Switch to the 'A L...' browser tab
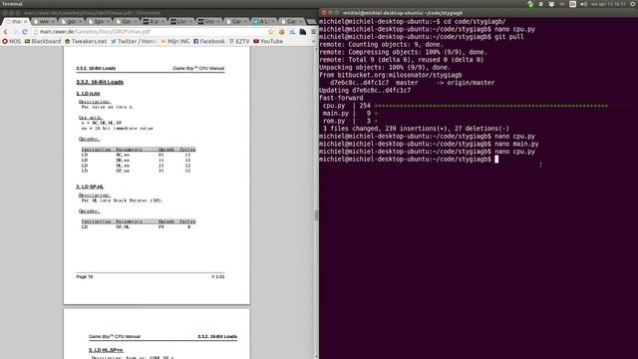The height and width of the screenshot is (359, 638). point(264,21)
